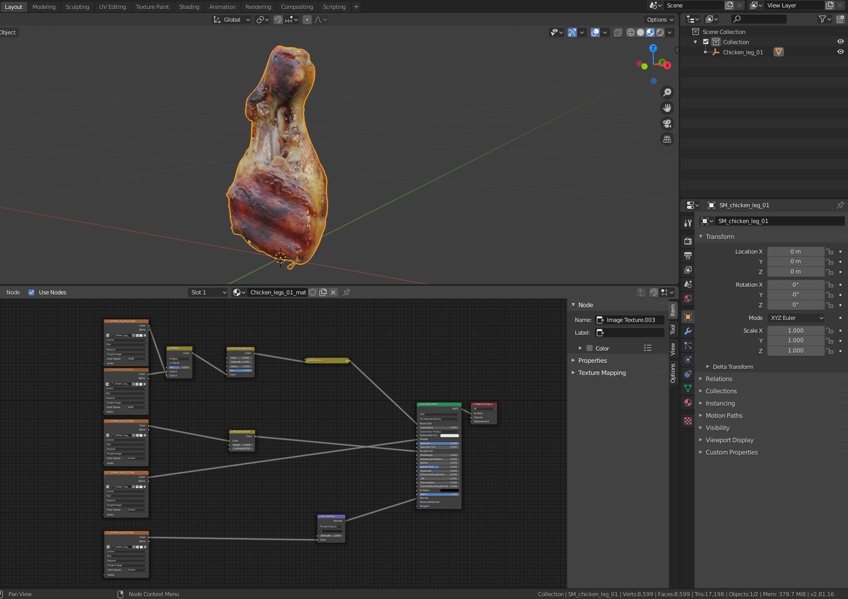The width and height of the screenshot is (848, 599).
Task: Unlink material with the X icon
Action: click(x=333, y=292)
